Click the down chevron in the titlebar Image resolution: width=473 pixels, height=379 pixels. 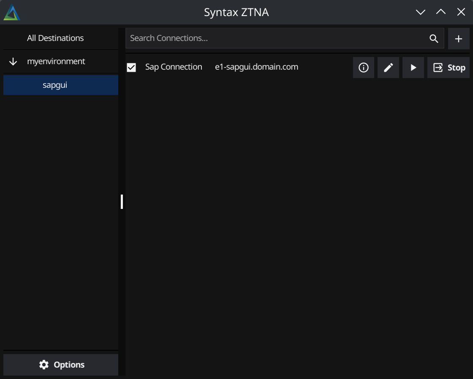point(421,12)
